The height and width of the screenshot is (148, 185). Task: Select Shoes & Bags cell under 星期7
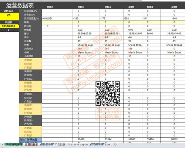173,45
